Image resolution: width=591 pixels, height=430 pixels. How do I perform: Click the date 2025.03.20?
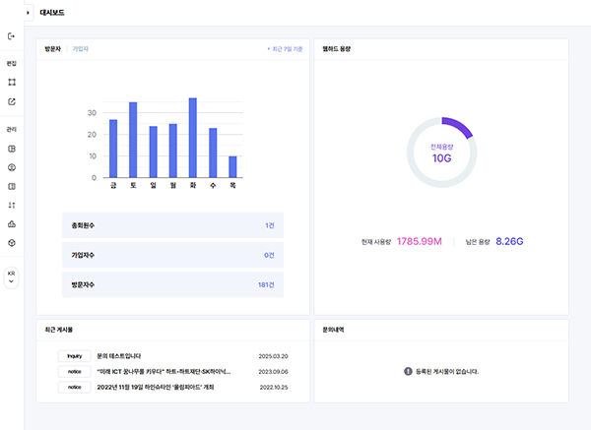(273, 356)
